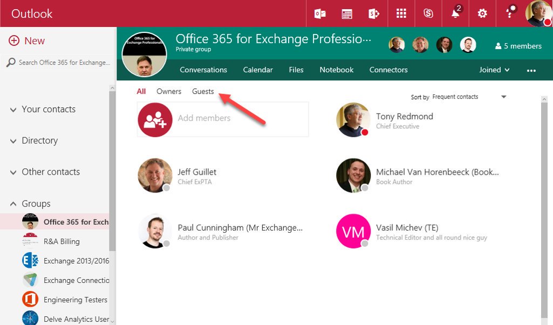
Task: Click second member avatar in group header
Action: pos(420,45)
